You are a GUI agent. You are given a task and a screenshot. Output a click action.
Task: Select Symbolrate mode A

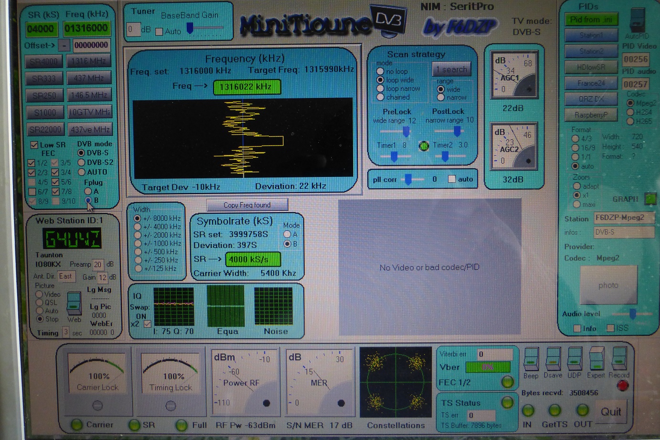click(287, 234)
